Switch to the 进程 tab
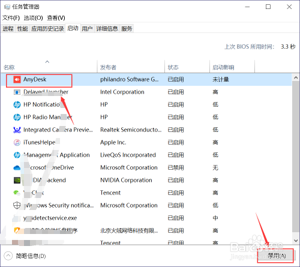This screenshot has height=267, width=300. [8, 29]
